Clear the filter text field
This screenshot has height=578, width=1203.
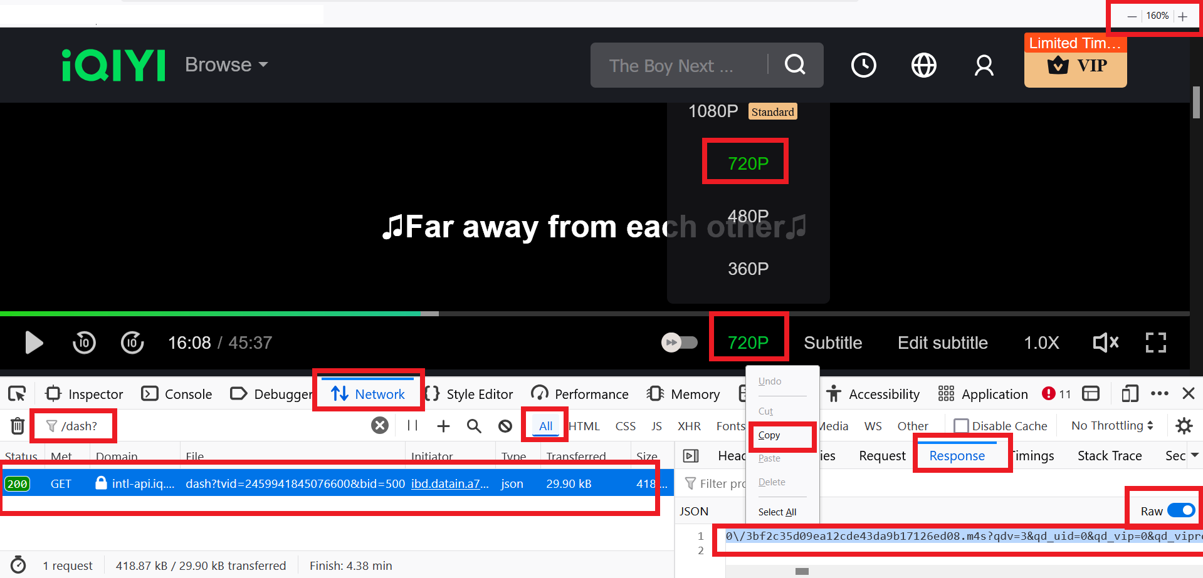[379, 426]
